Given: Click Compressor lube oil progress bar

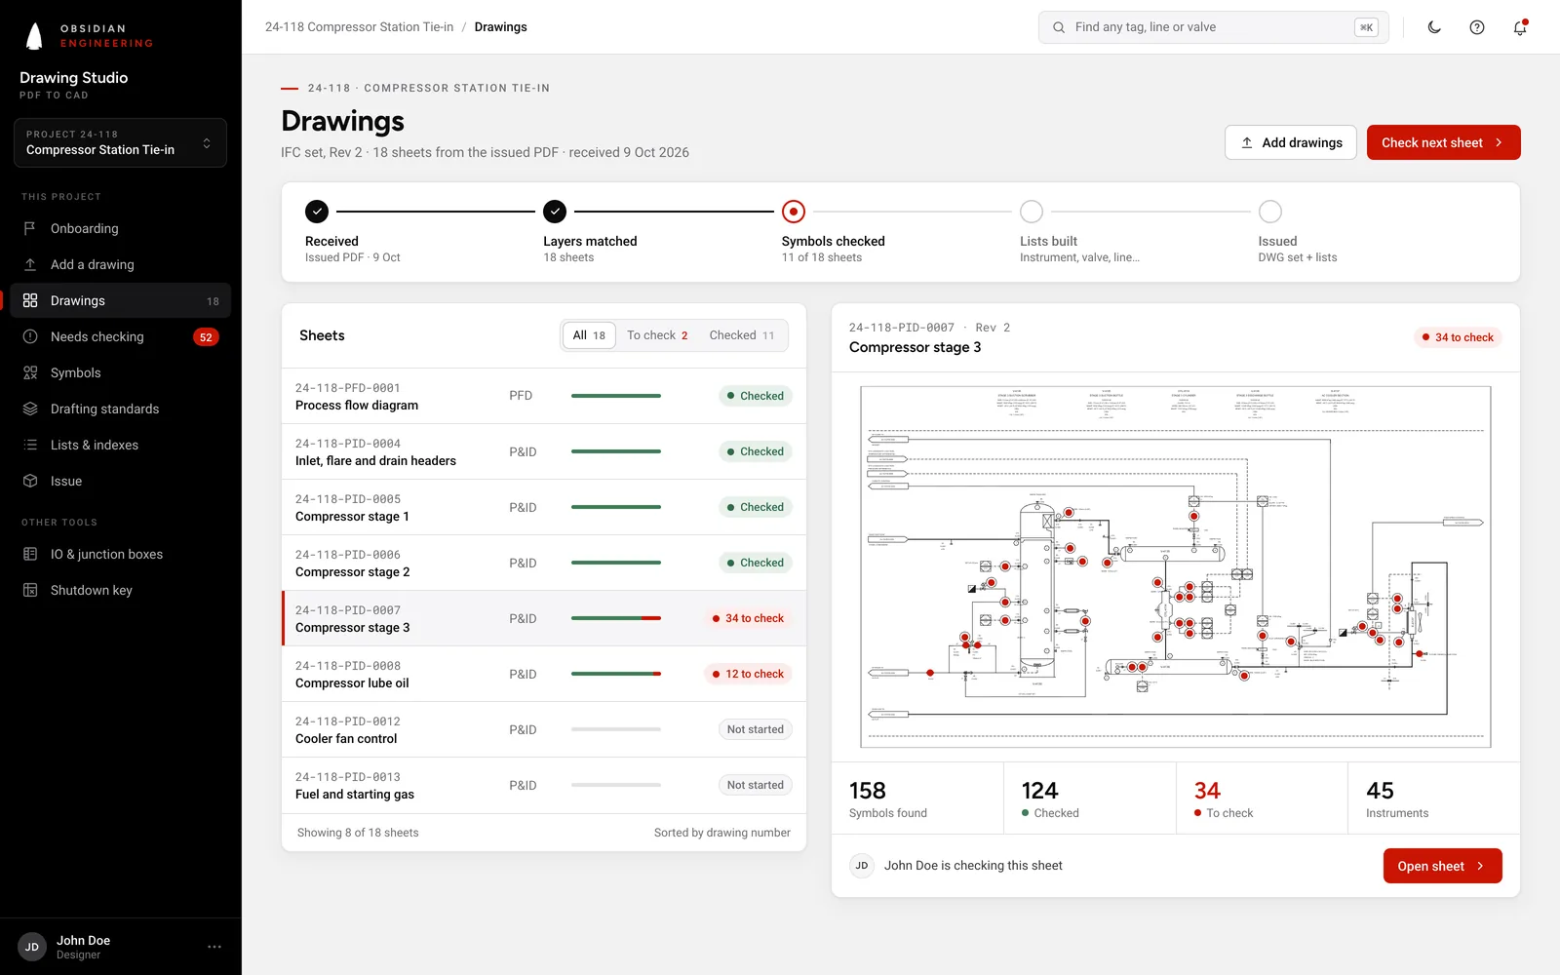Looking at the screenshot, I should point(616,674).
